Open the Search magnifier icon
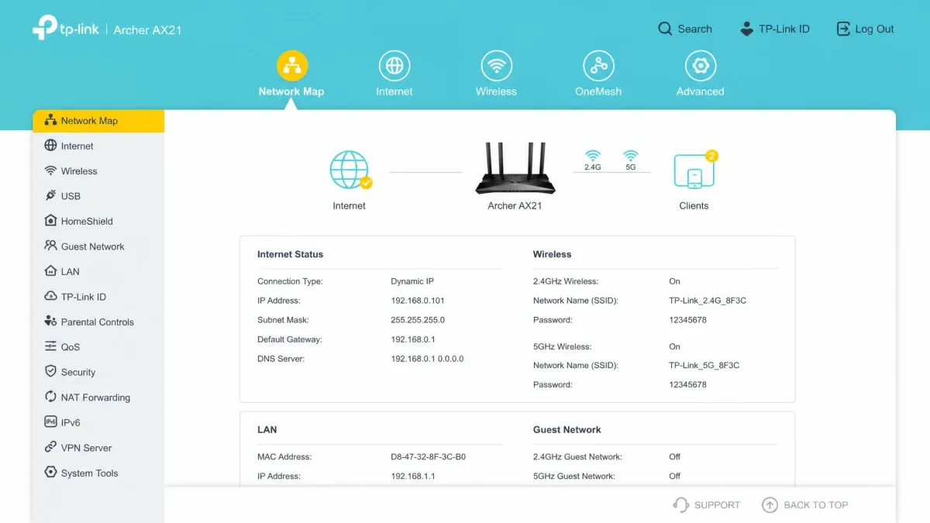 point(665,29)
